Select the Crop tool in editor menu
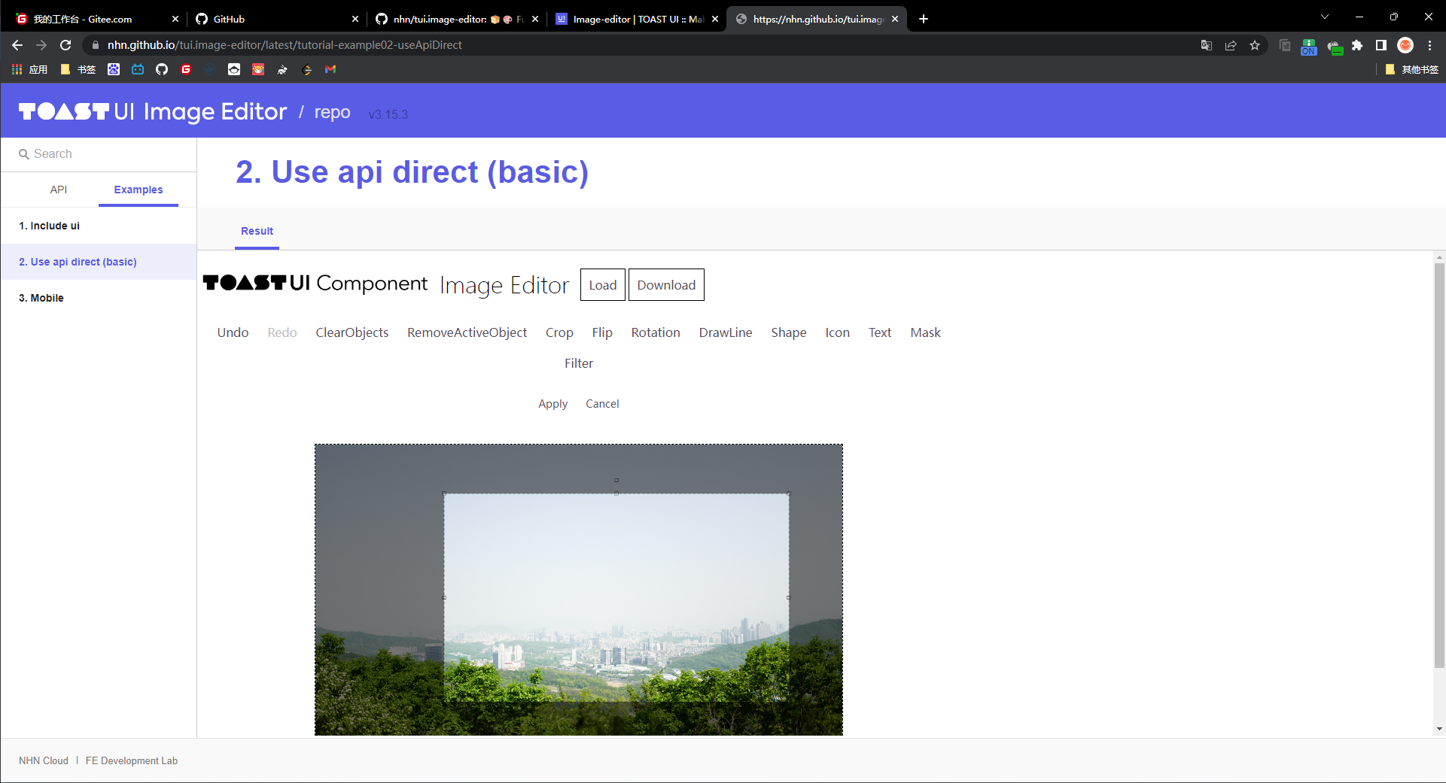Viewport: 1446px width, 783px height. click(x=559, y=332)
